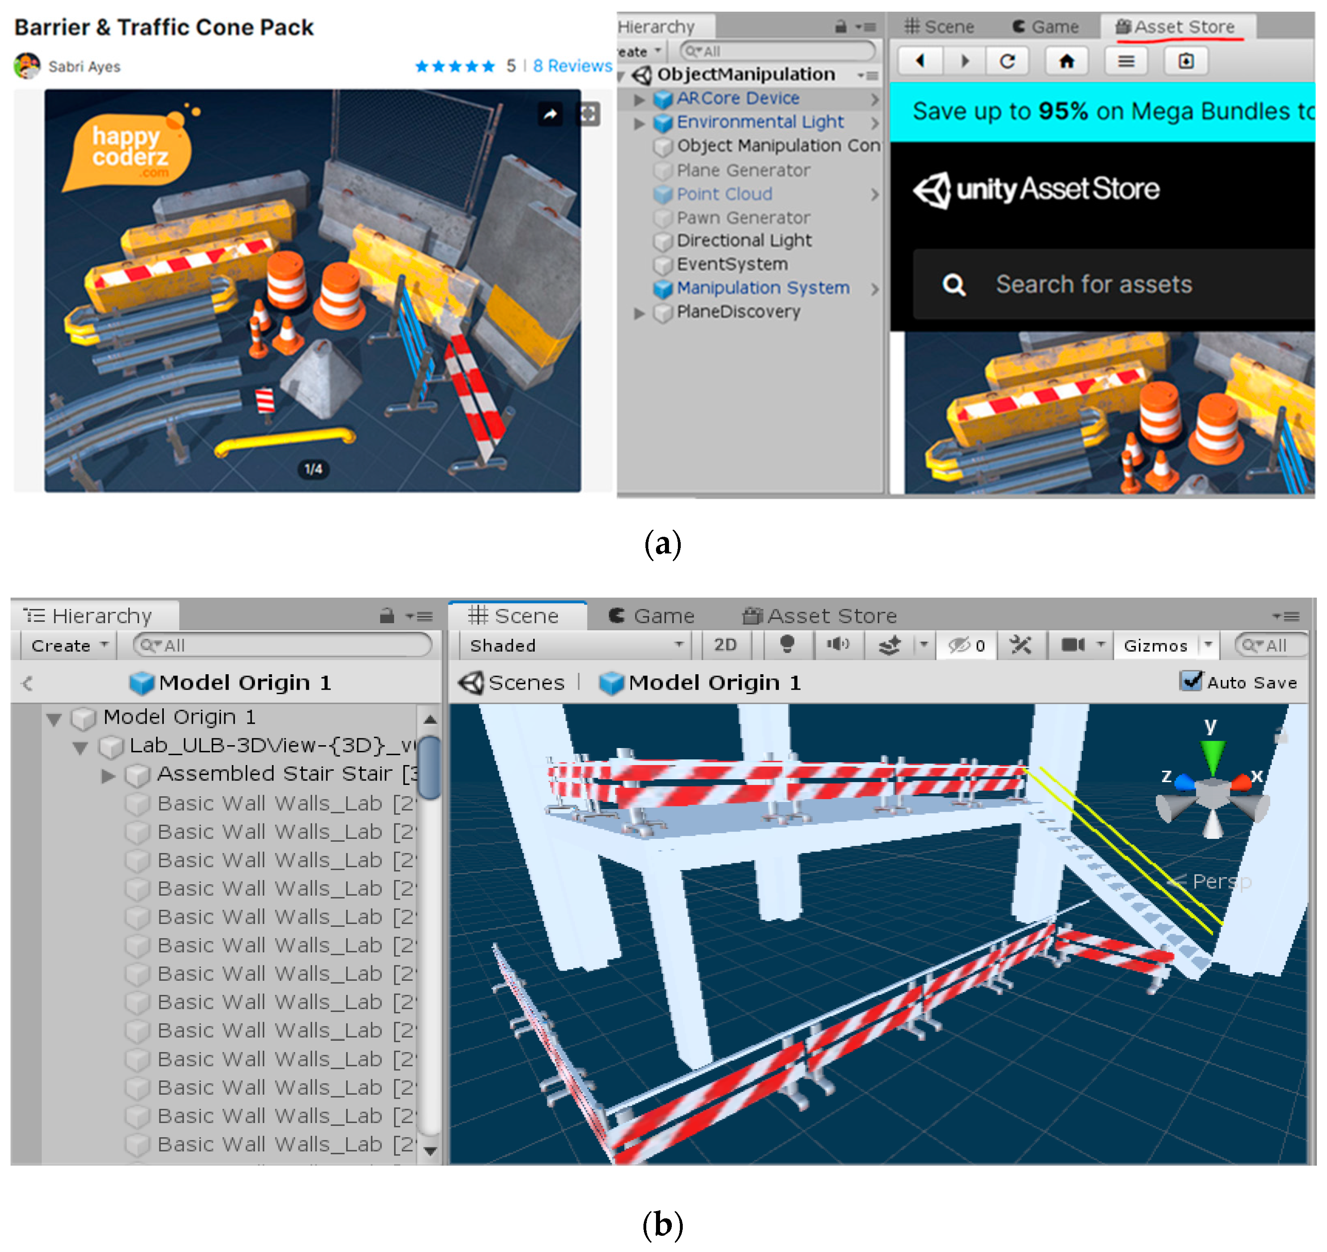The height and width of the screenshot is (1252, 1327).
Task: Click the Gizmos button
Action: (1155, 645)
